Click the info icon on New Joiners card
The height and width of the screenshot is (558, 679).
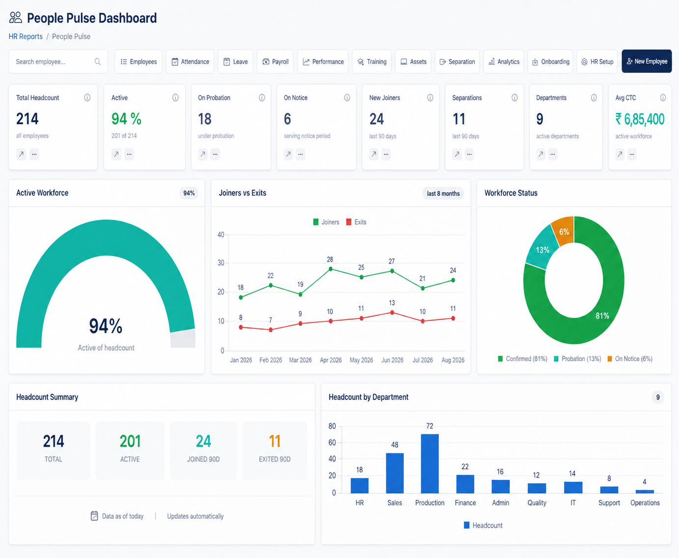[x=430, y=98]
